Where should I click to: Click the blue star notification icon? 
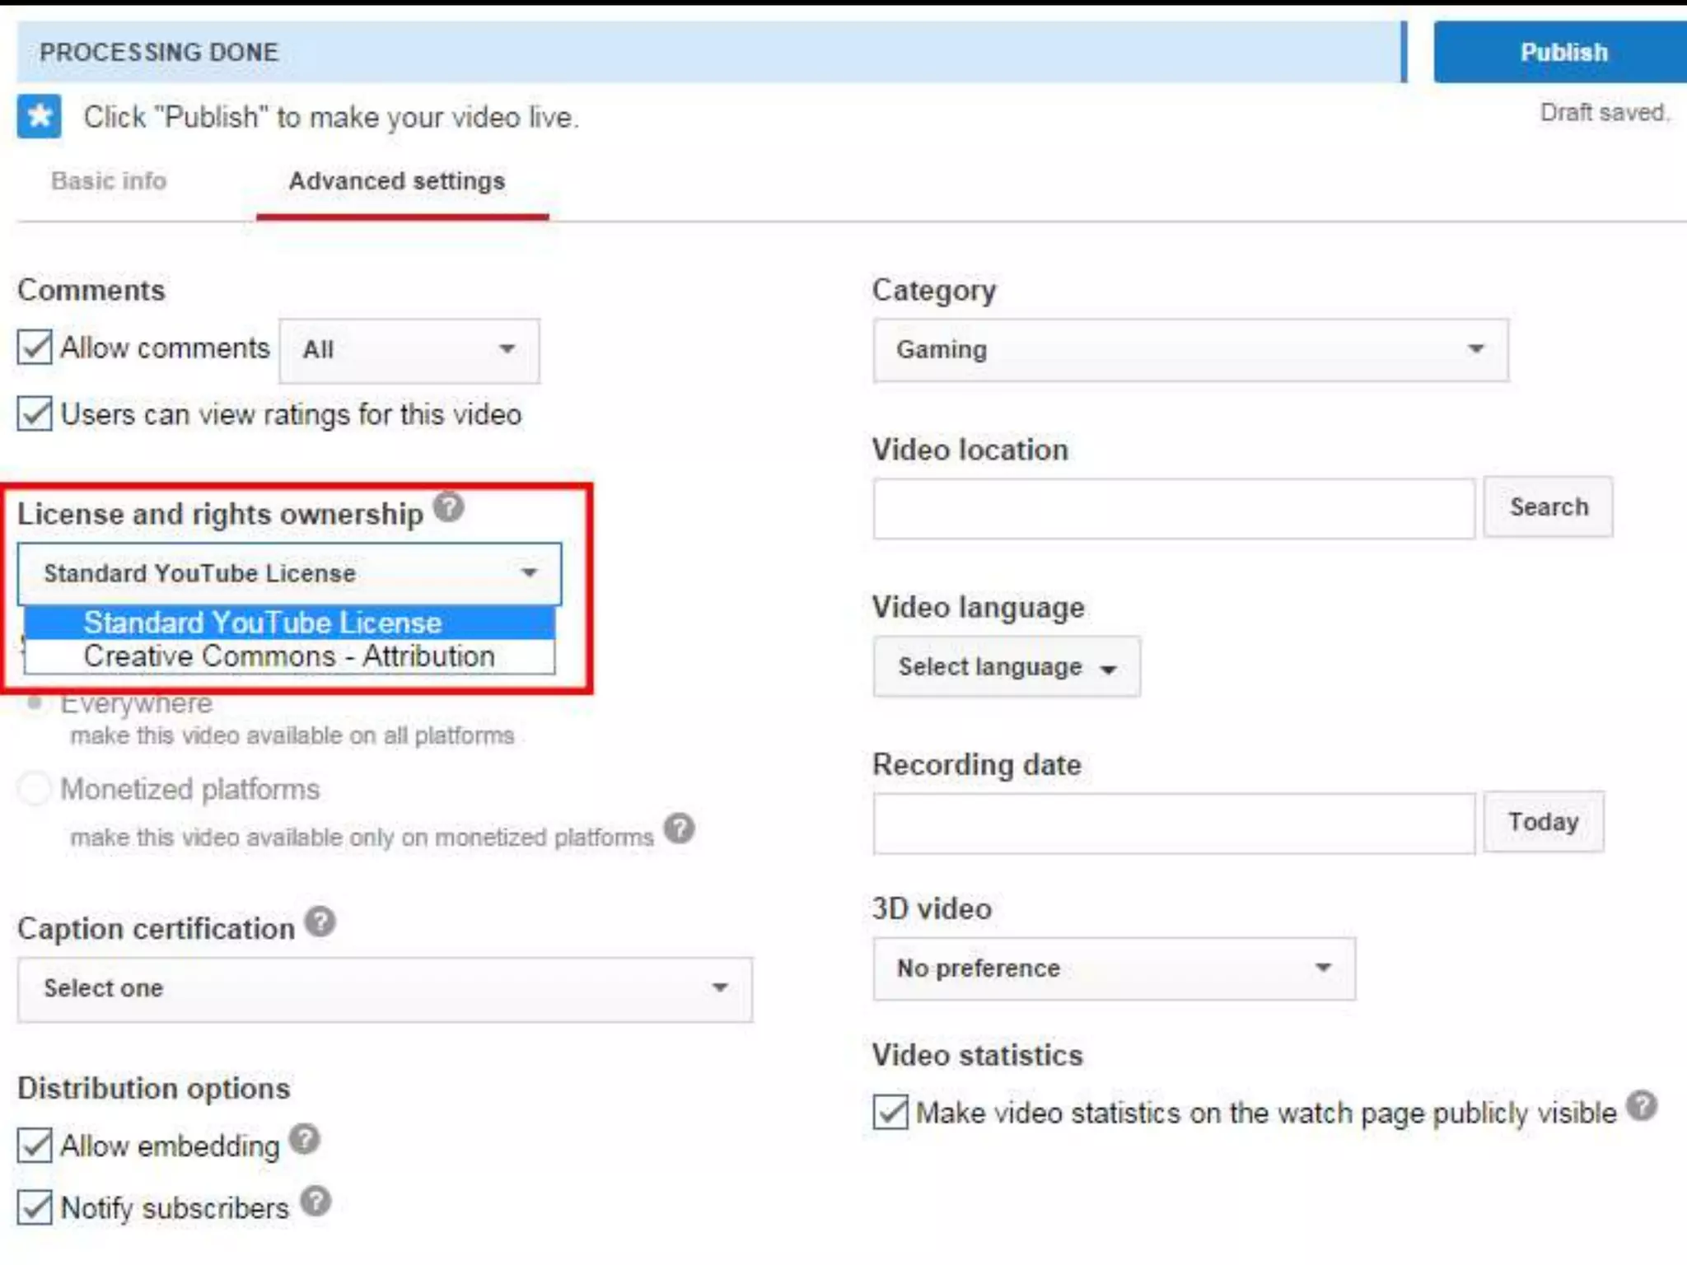click(39, 116)
